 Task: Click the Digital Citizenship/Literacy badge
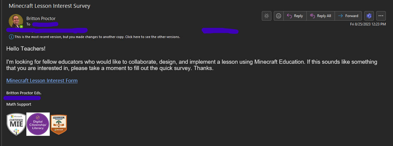coord(38,124)
